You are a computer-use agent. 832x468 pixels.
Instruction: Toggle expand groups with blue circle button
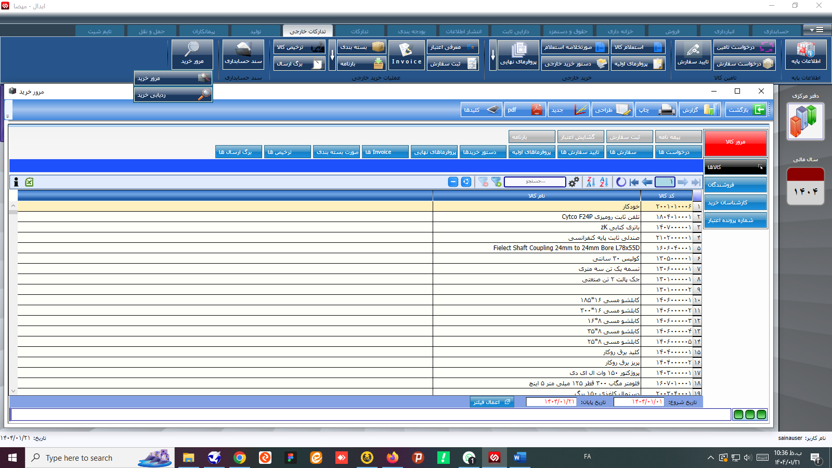tap(465, 183)
